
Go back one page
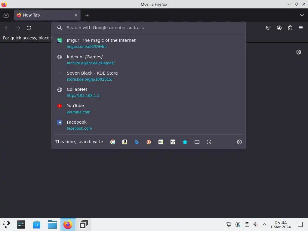pos(7,28)
